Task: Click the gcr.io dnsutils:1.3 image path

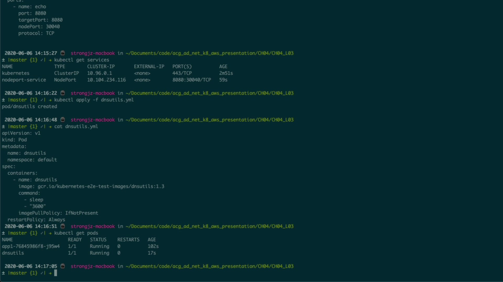Action: (x=101, y=186)
